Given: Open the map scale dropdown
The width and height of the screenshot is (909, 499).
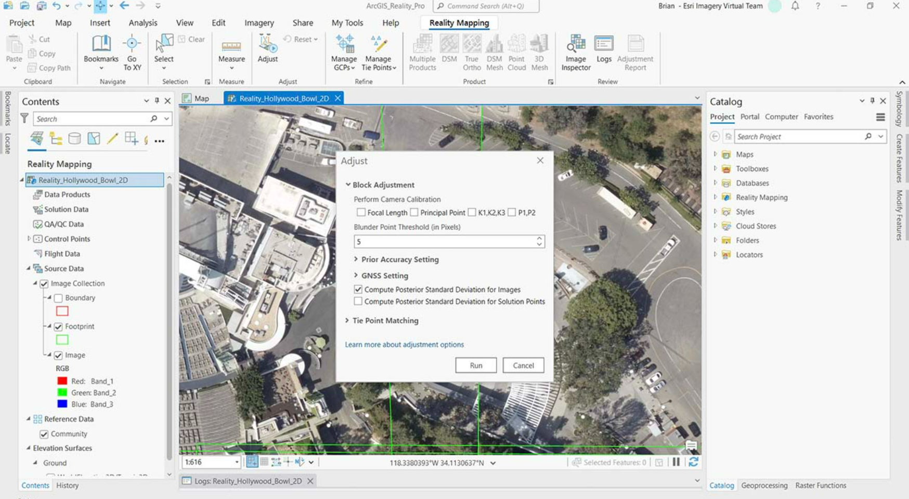Looking at the screenshot, I should pos(237,462).
